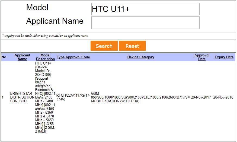Click the Model label beside the search field
237x142 pixels.
pyautogui.click(x=37, y=8)
